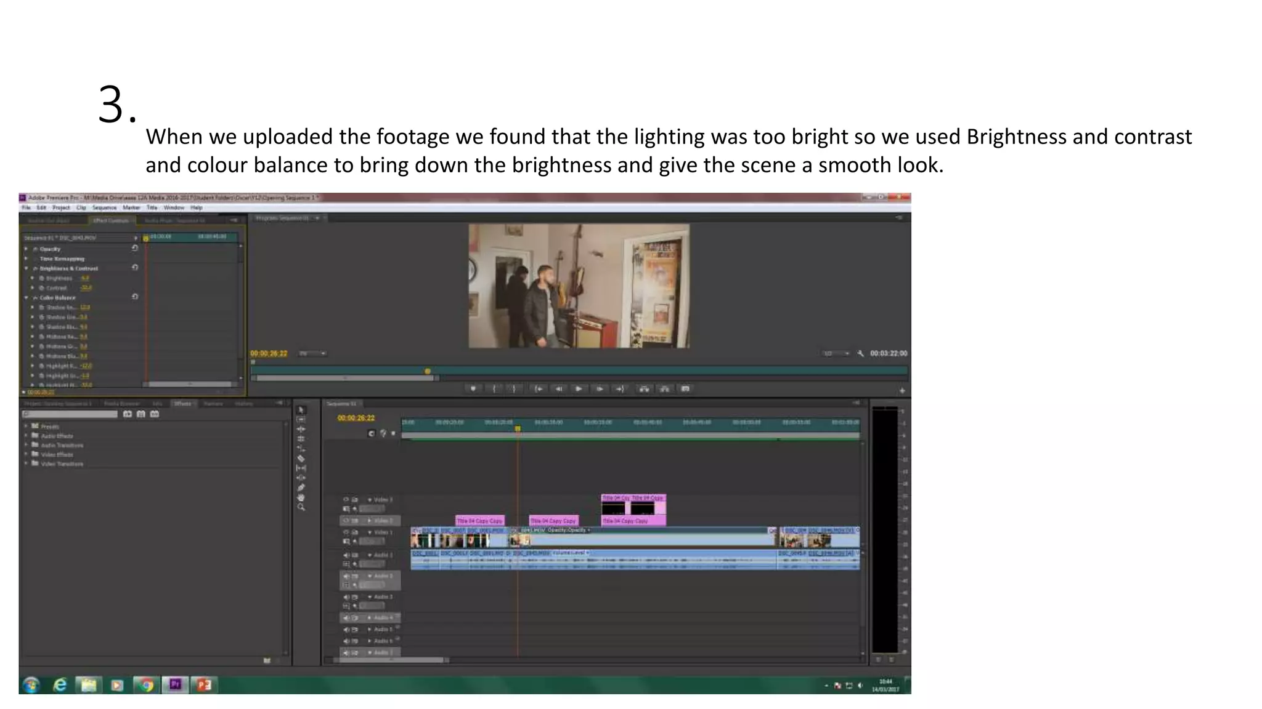Expand the Video Transitions bin
1262x709 pixels.
[x=26, y=463]
